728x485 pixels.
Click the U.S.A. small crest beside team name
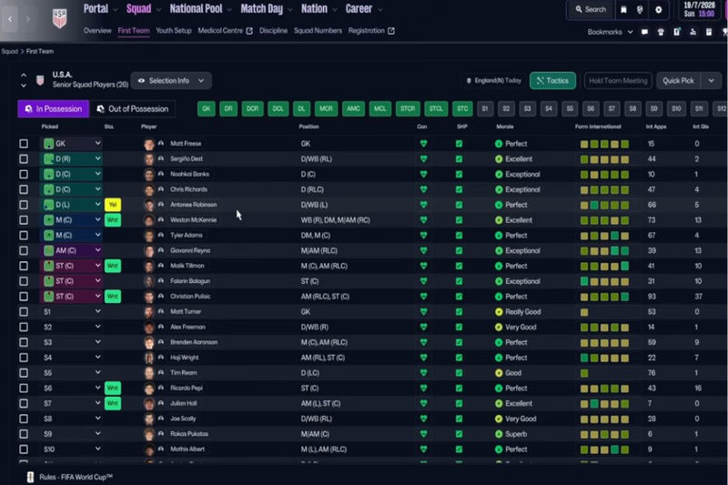(40, 80)
